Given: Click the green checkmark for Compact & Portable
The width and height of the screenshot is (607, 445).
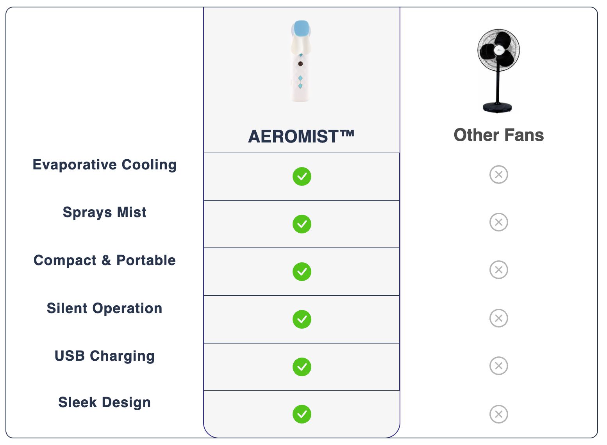Looking at the screenshot, I should pyautogui.click(x=302, y=272).
